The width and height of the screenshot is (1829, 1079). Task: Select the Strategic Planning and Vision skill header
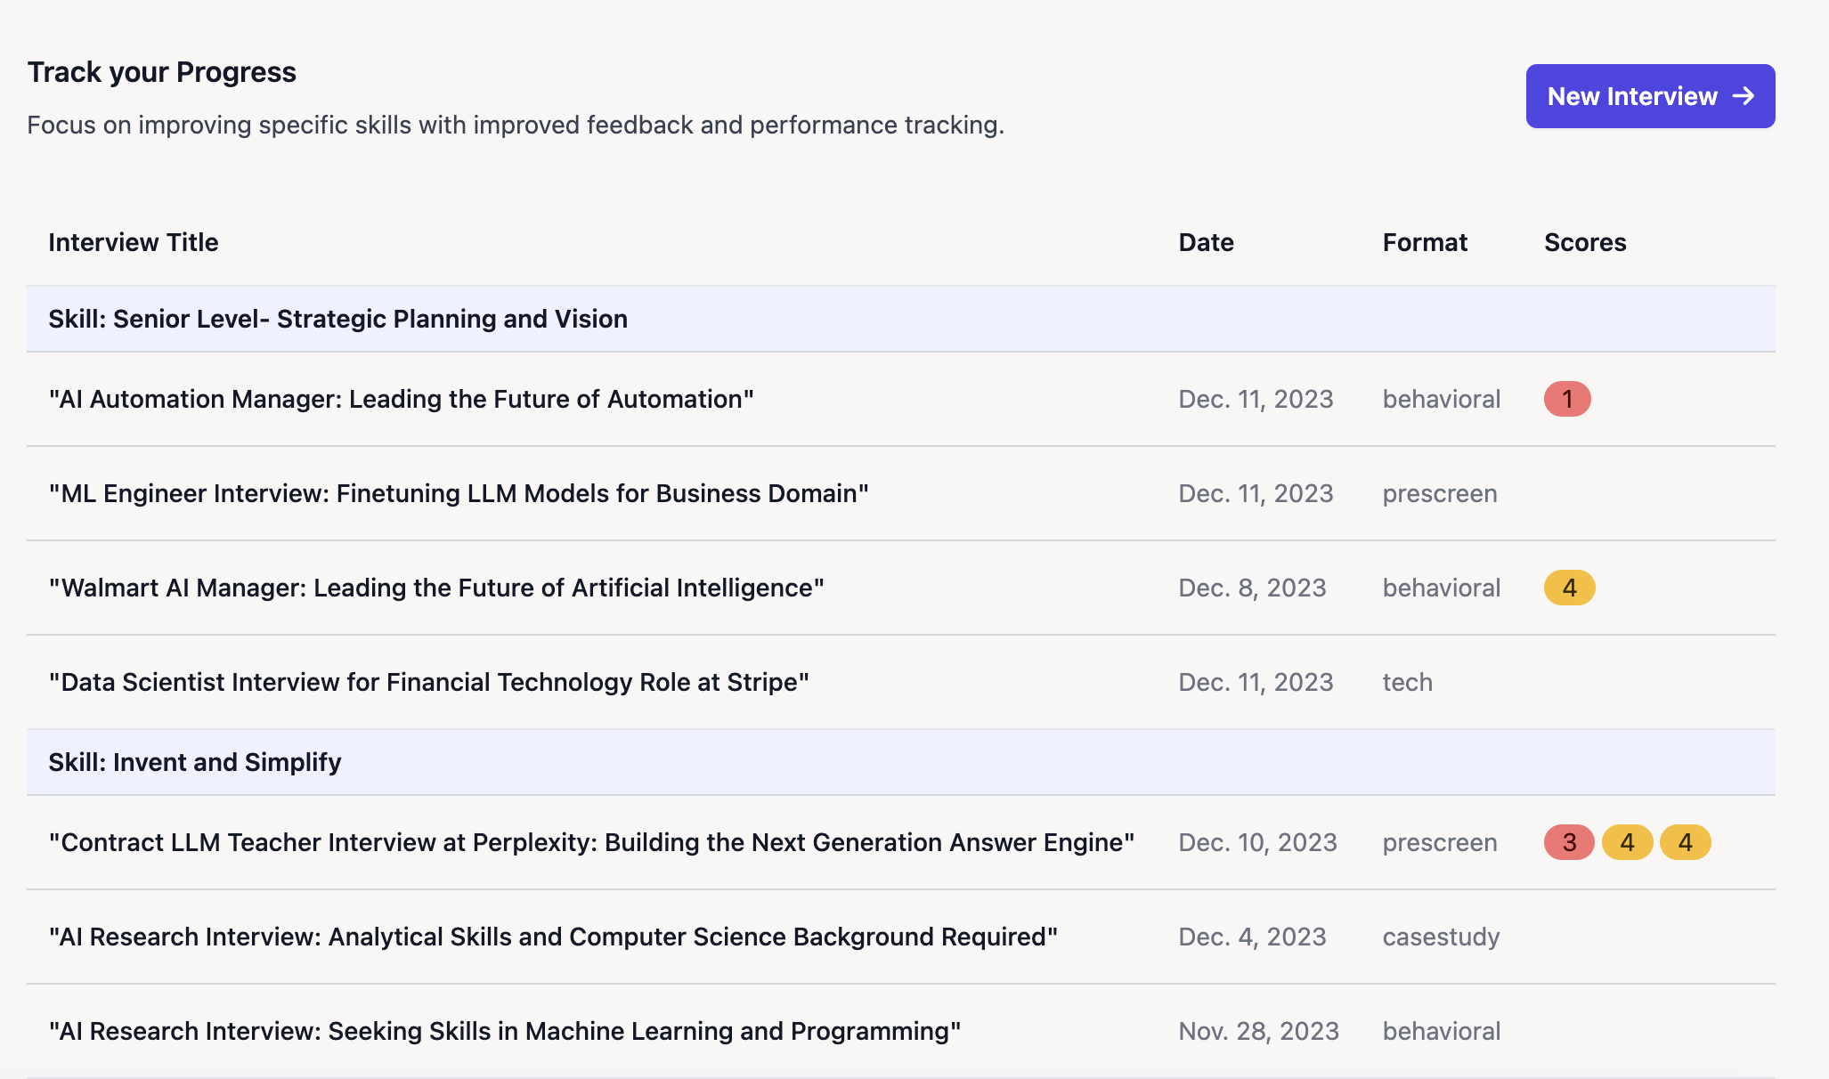click(337, 319)
